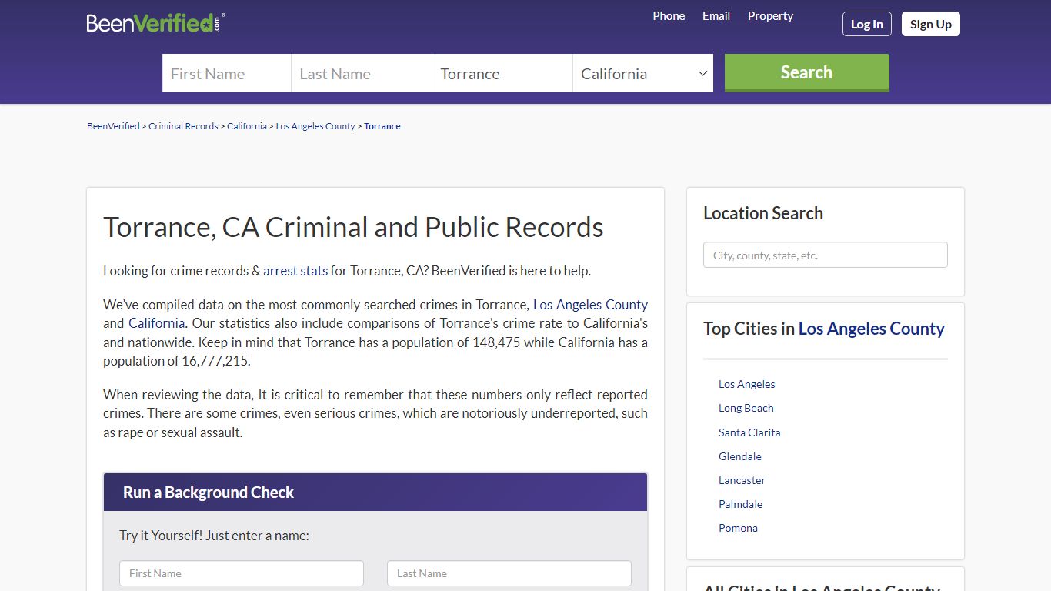This screenshot has width=1051, height=591.
Task: Click the city field containing Torrance
Action: (x=502, y=73)
